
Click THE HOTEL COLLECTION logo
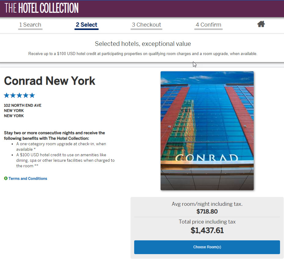[41, 8]
